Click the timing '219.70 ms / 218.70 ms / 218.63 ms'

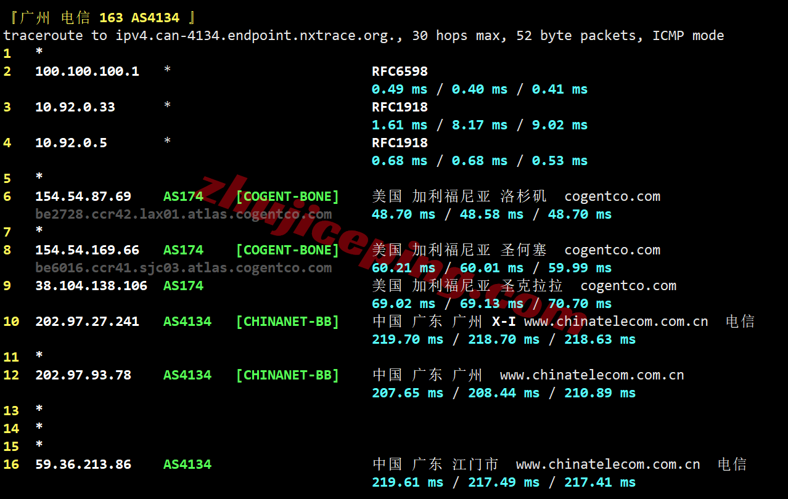(x=504, y=339)
